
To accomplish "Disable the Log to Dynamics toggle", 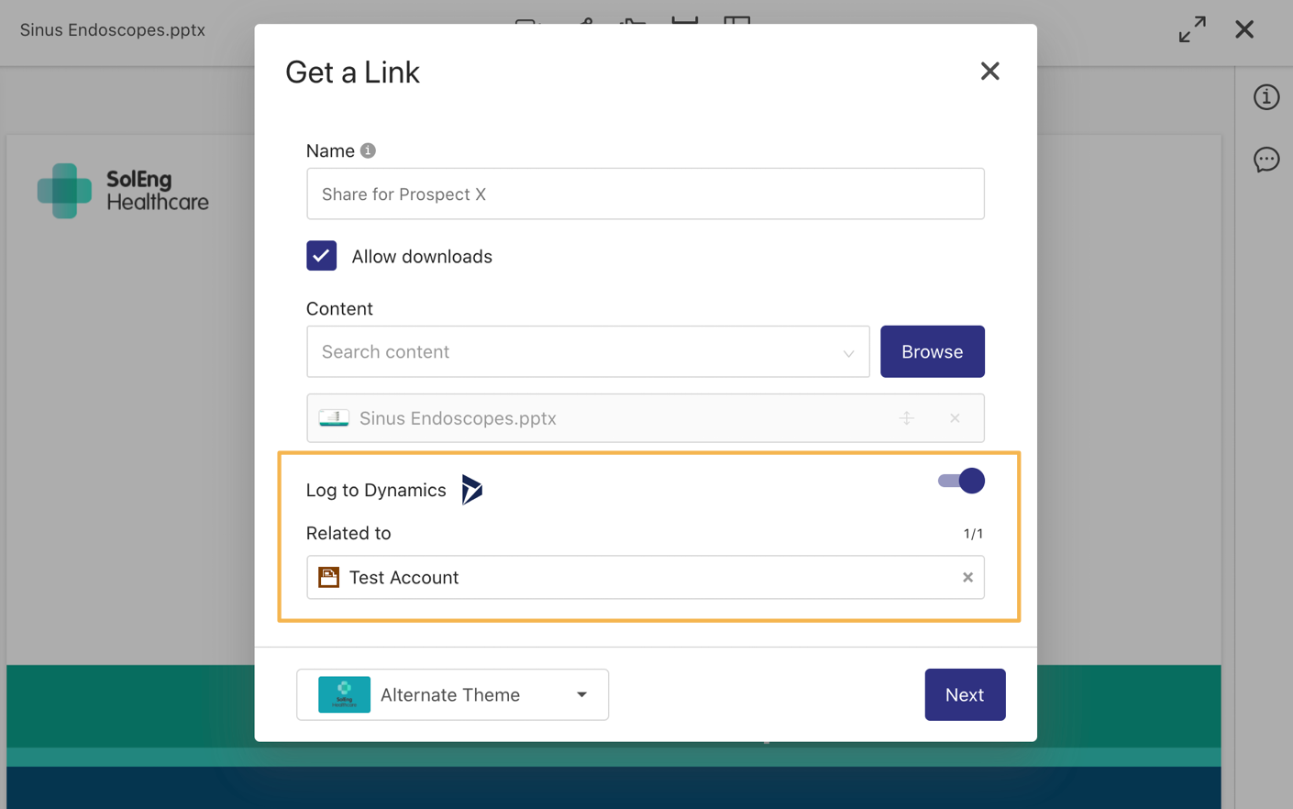I will tap(959, 481).
